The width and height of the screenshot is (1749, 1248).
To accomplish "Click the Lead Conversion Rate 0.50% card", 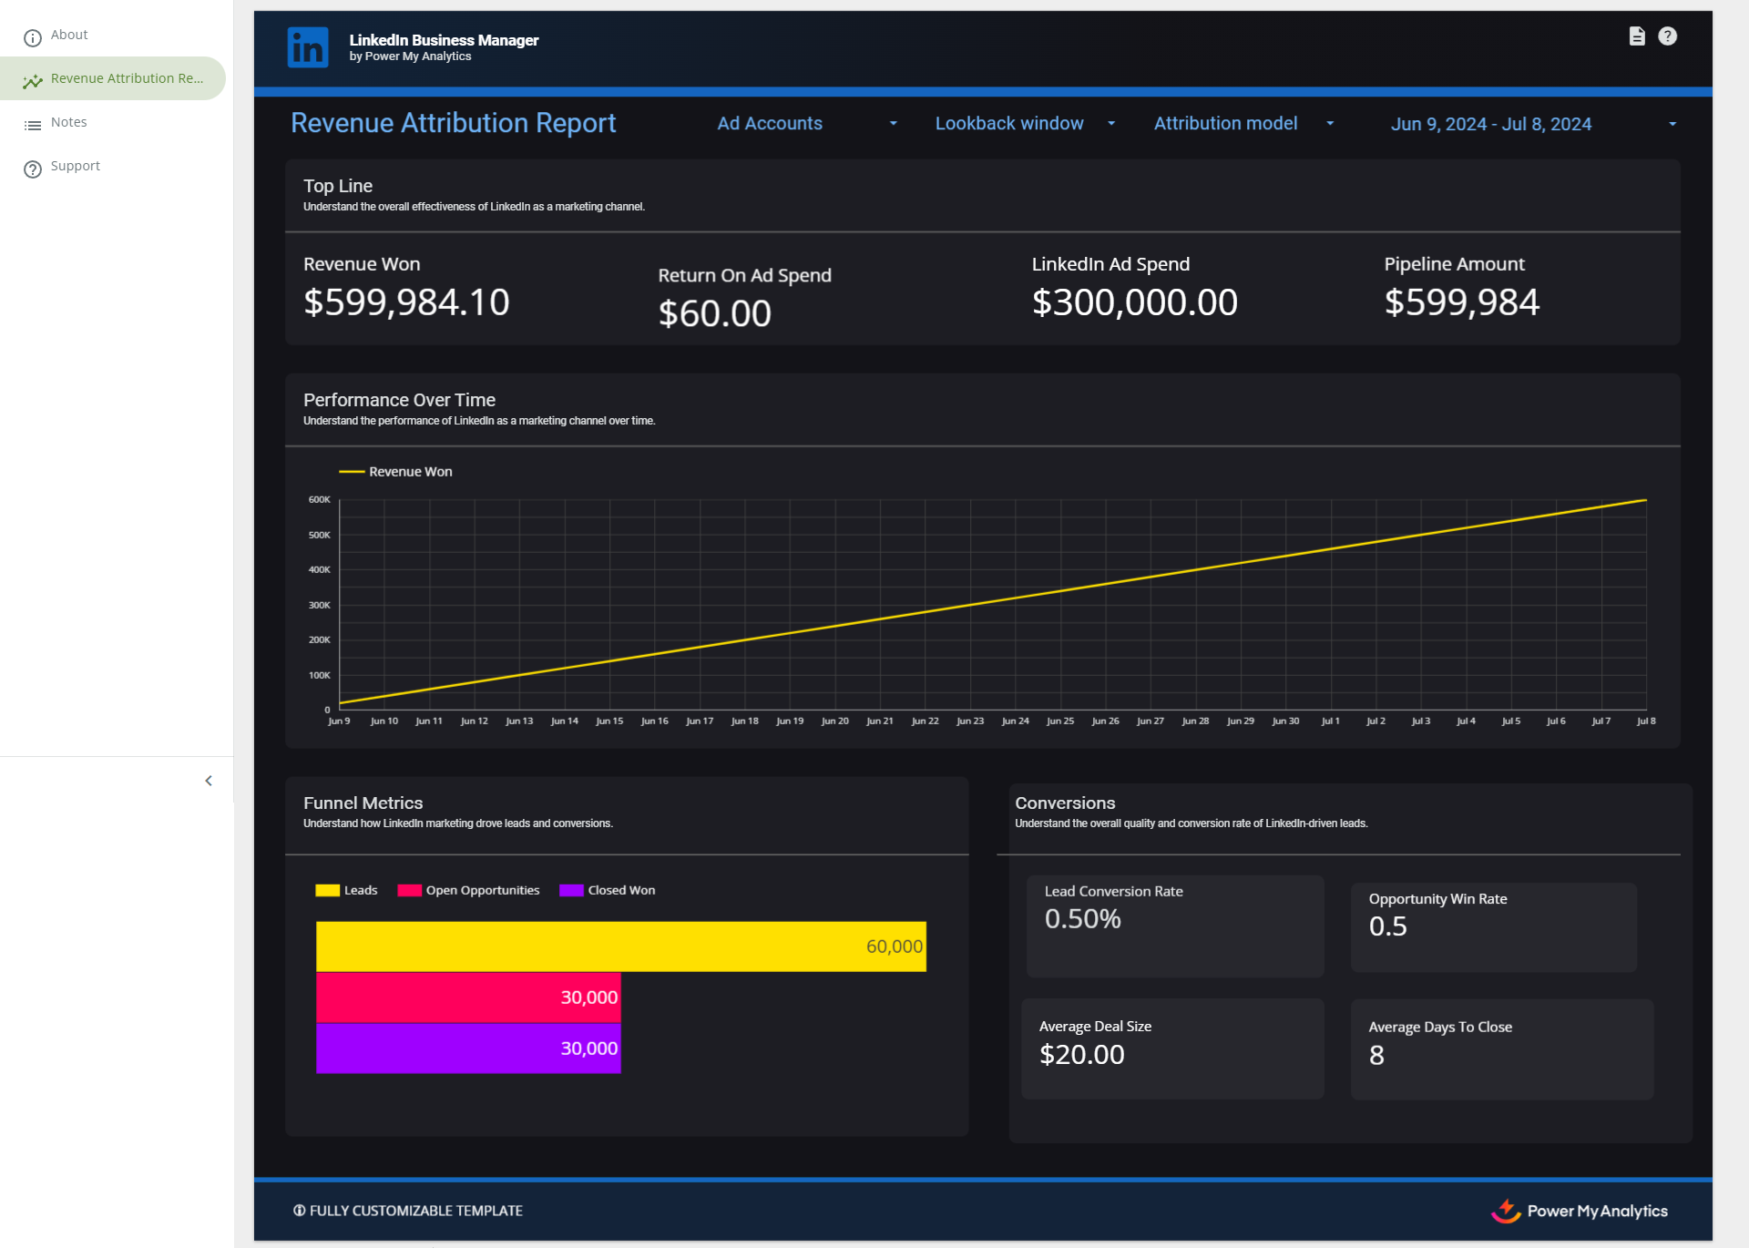I will click(x=1175, y=926).
